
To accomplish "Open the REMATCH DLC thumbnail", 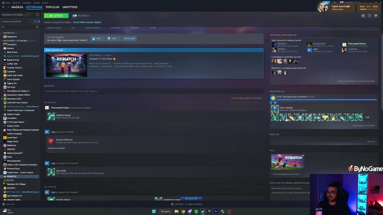I will pos(288,162).
